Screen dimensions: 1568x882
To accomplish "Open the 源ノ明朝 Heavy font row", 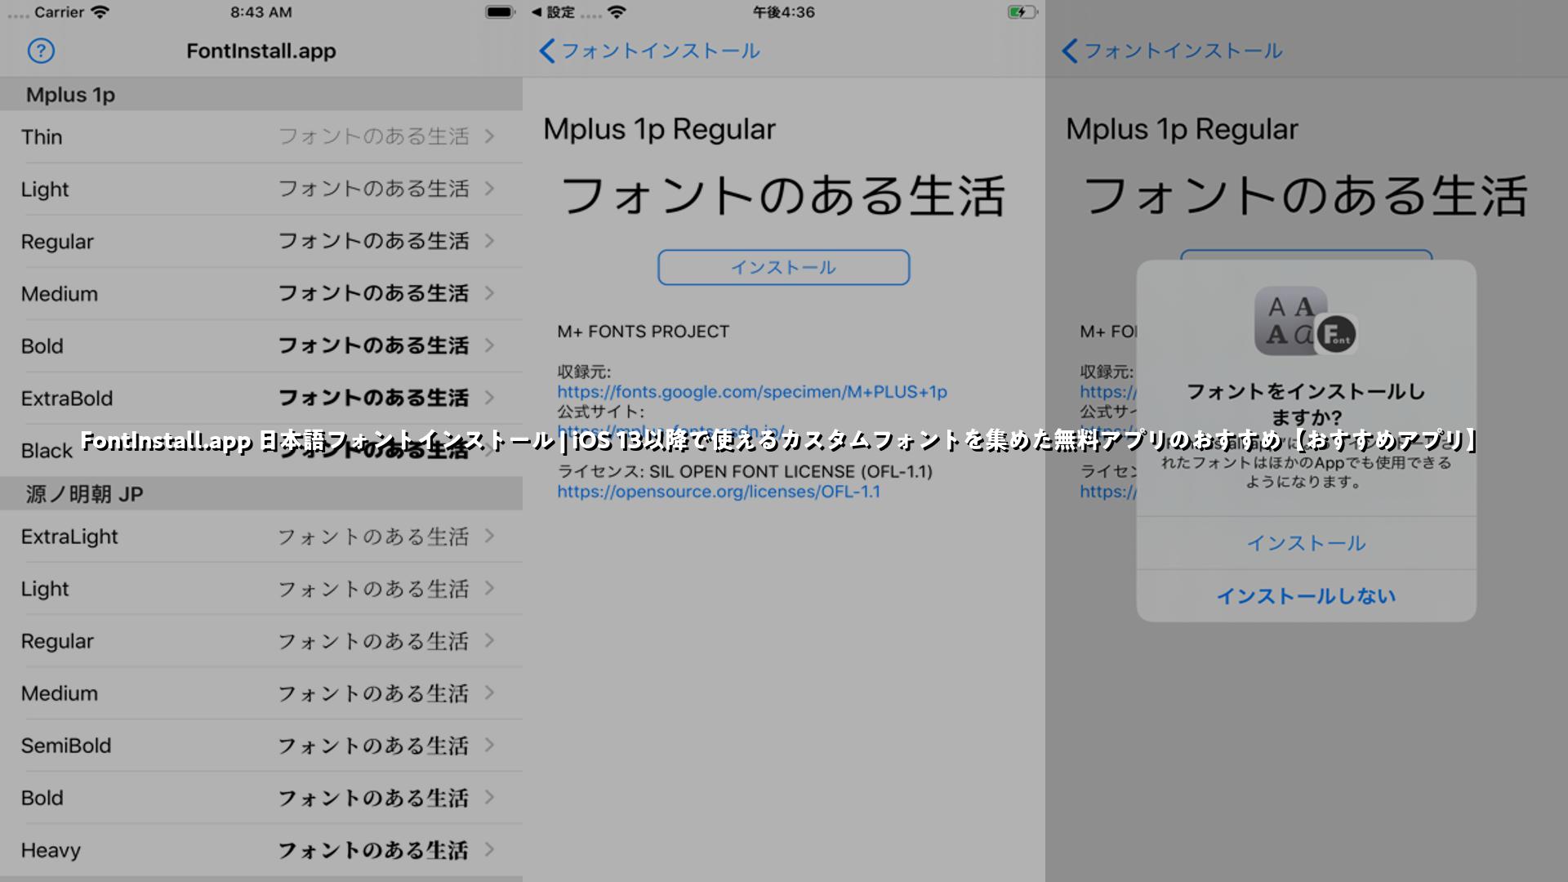I will pos(261,850).
